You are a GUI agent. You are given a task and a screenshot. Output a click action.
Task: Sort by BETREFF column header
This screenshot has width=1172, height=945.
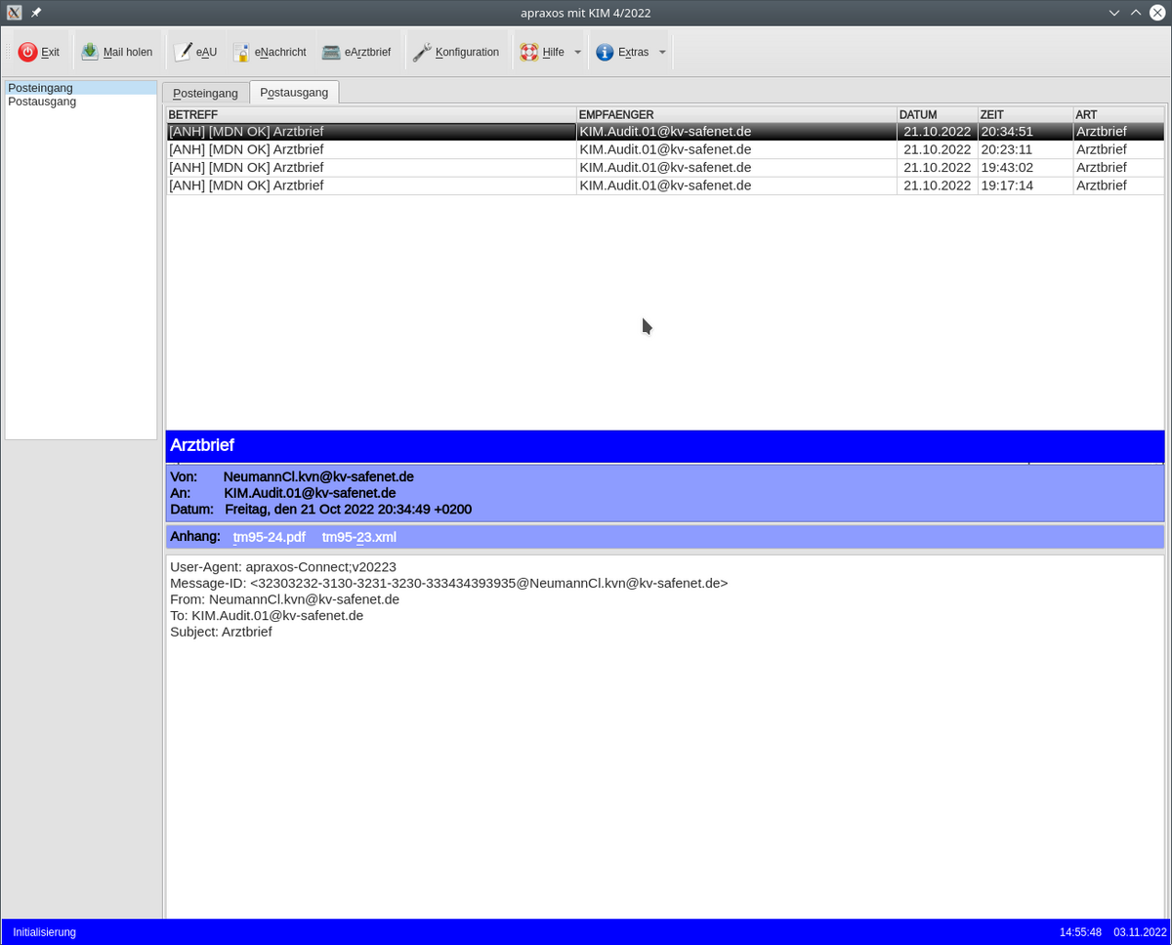point(371,114)
